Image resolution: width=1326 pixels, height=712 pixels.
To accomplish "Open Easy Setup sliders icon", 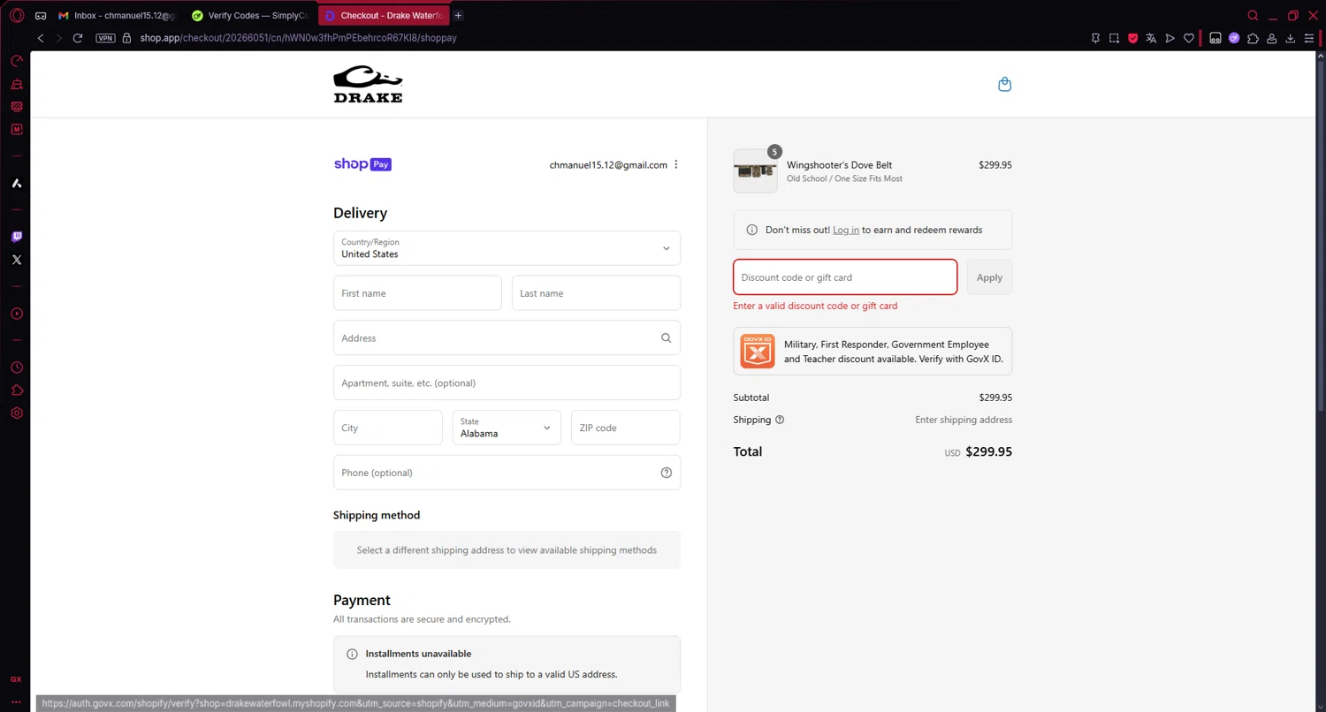I will (1309, 38).
